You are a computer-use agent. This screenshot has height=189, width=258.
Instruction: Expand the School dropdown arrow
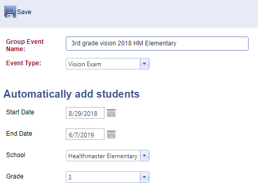[x=145, y=156]
